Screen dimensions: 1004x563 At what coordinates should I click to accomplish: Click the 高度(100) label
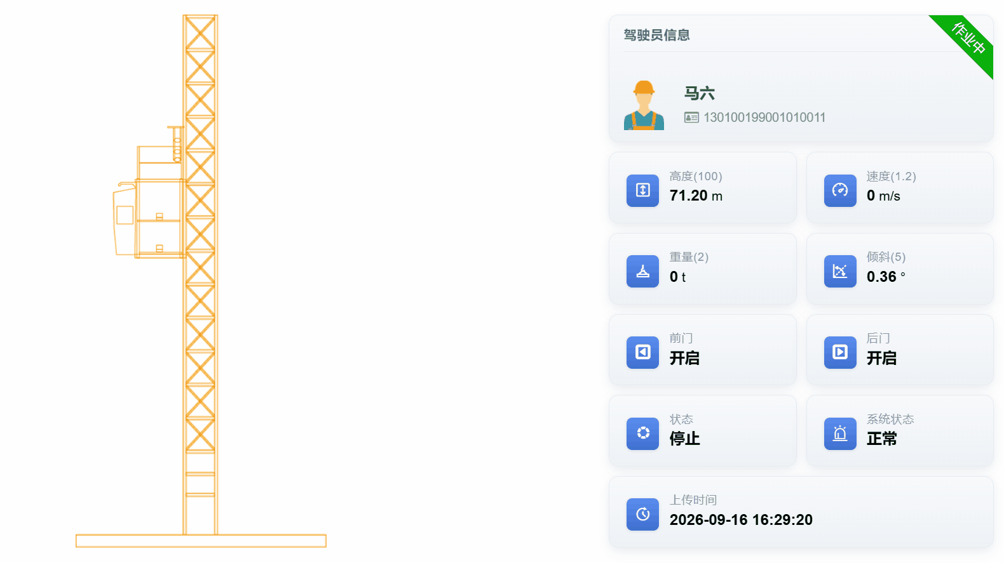click(x=696, y=176)
